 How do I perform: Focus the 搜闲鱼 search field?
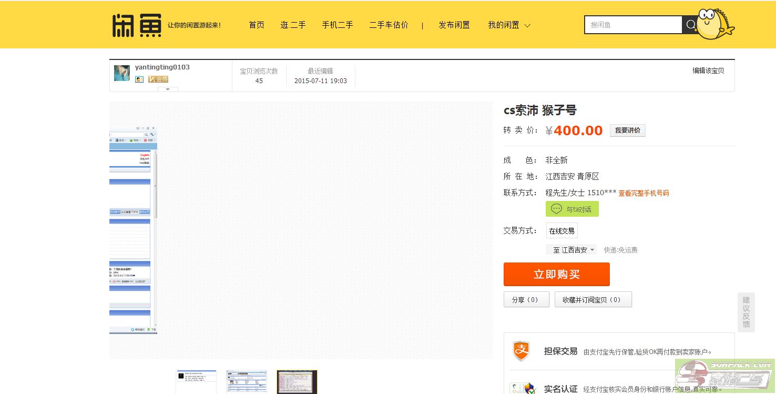(633, 25)
